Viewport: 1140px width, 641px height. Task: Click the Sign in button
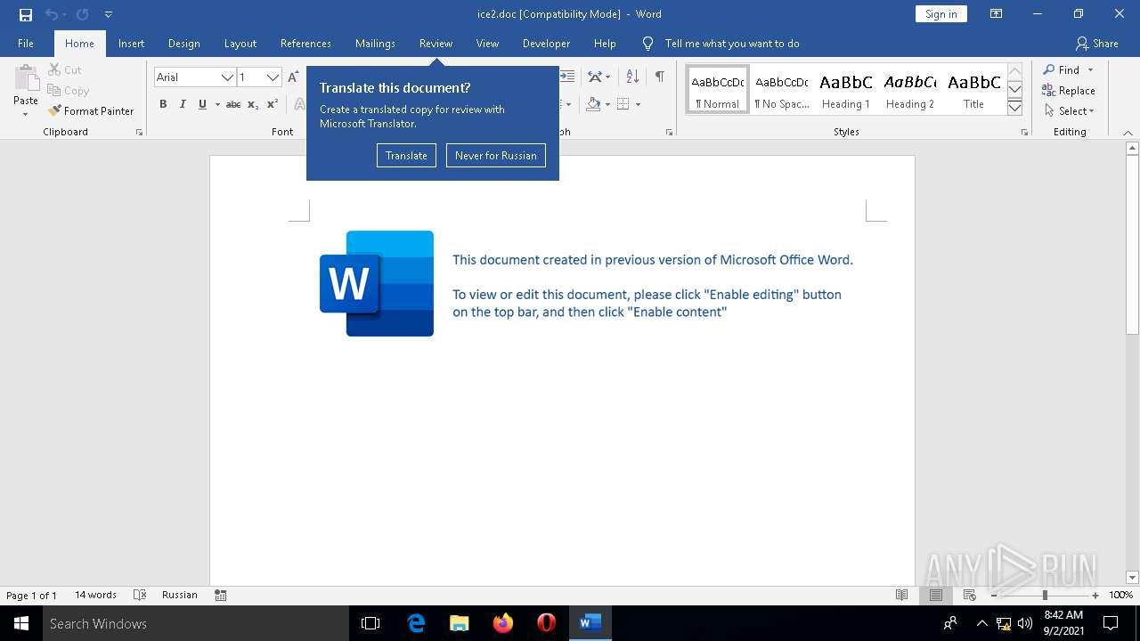[x=940, y=13]
